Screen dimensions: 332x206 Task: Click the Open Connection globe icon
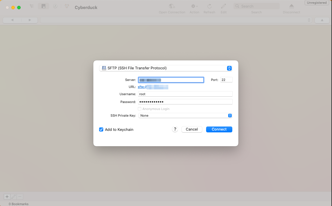pyautogui.click(x=172, y=6)
